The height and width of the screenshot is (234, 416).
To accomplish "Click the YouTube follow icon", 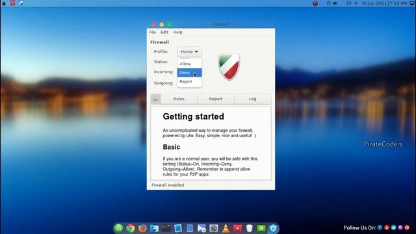I will [x=387, y=227].
